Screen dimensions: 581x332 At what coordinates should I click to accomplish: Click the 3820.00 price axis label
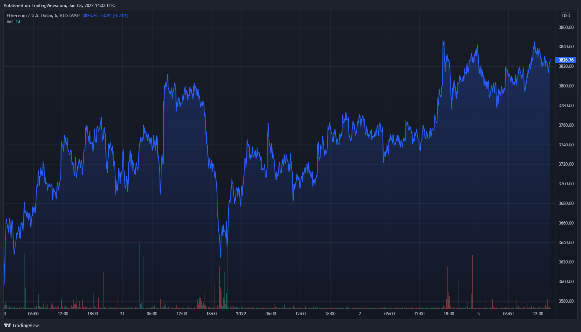[566, 66]
